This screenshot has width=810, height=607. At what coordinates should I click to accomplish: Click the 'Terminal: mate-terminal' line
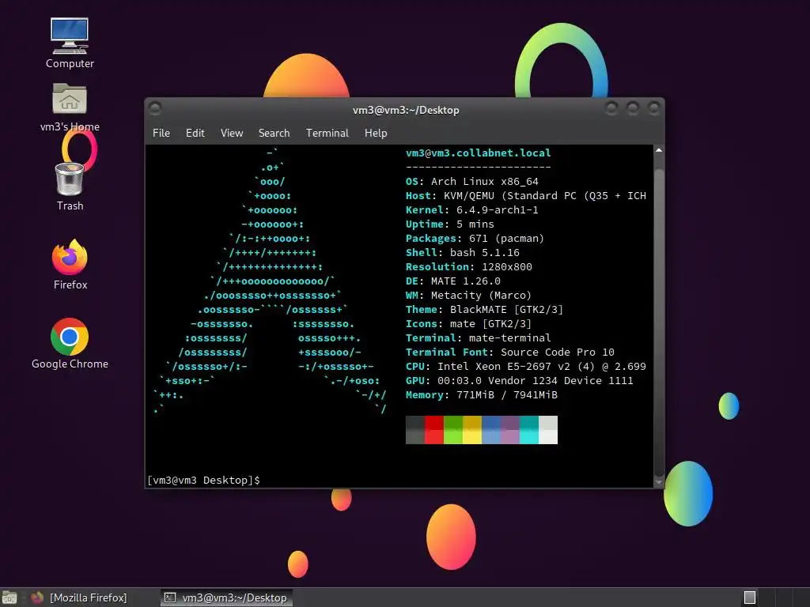[x=478, y=337]
